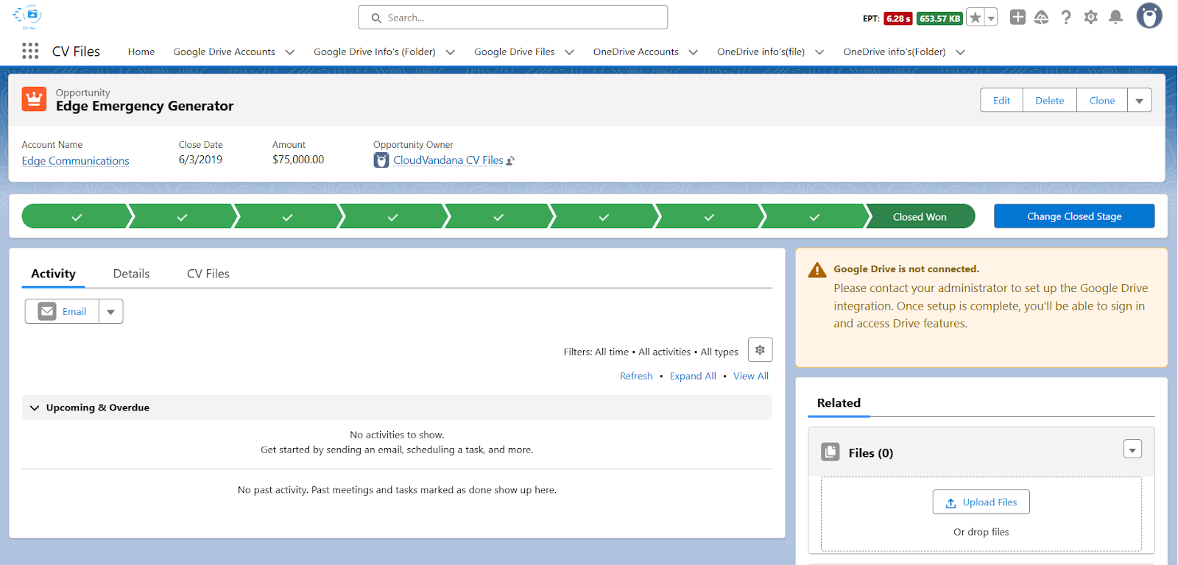Click the Opportunity crown icon
The width and height of the screenshot is (1178, 565).
tap(34, 99)
